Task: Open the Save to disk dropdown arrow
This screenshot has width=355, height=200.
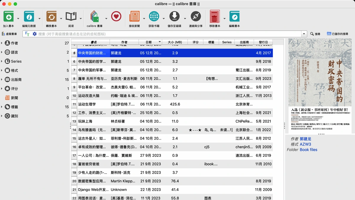Action: [185, 18]
